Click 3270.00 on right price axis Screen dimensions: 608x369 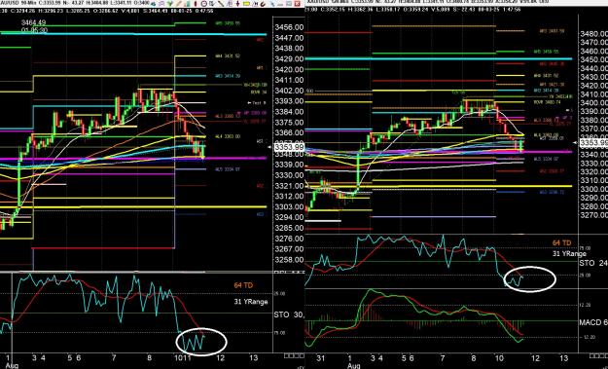point(593,214)
